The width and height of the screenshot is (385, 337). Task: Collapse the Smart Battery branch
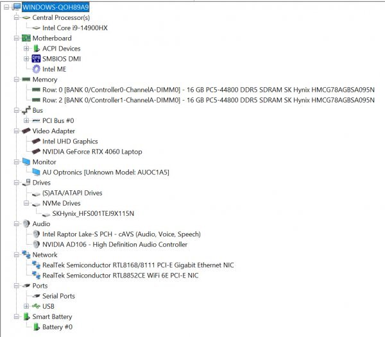pos(17,316)
